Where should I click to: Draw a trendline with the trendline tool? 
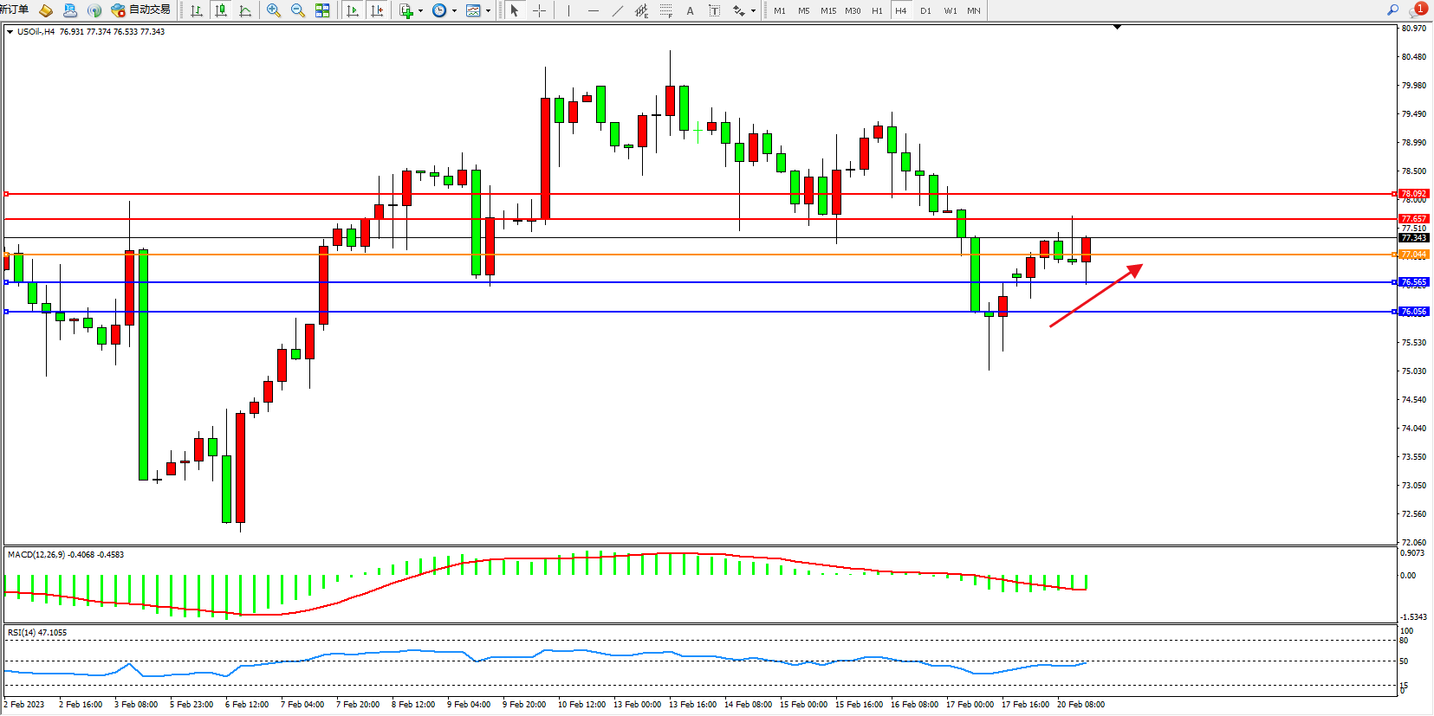pos(617,10)
